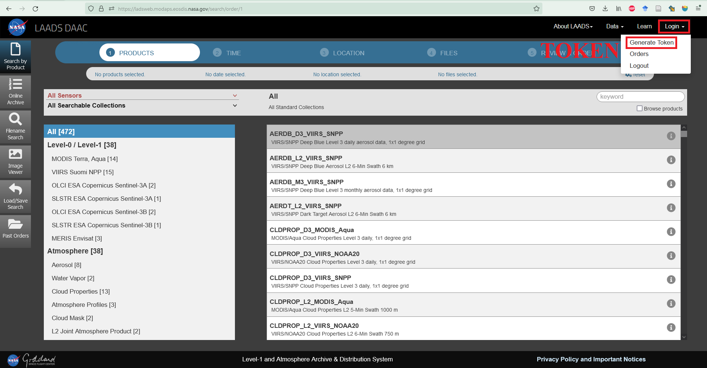The height and width of the screenshot is (368, 707).
Task: Reload the page with browser refresh icon
Action: pos(35,8)
